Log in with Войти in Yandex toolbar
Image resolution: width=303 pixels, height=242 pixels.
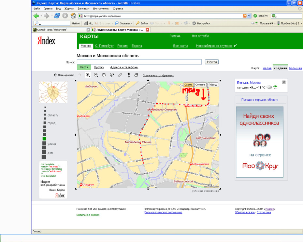coord(142,23)
